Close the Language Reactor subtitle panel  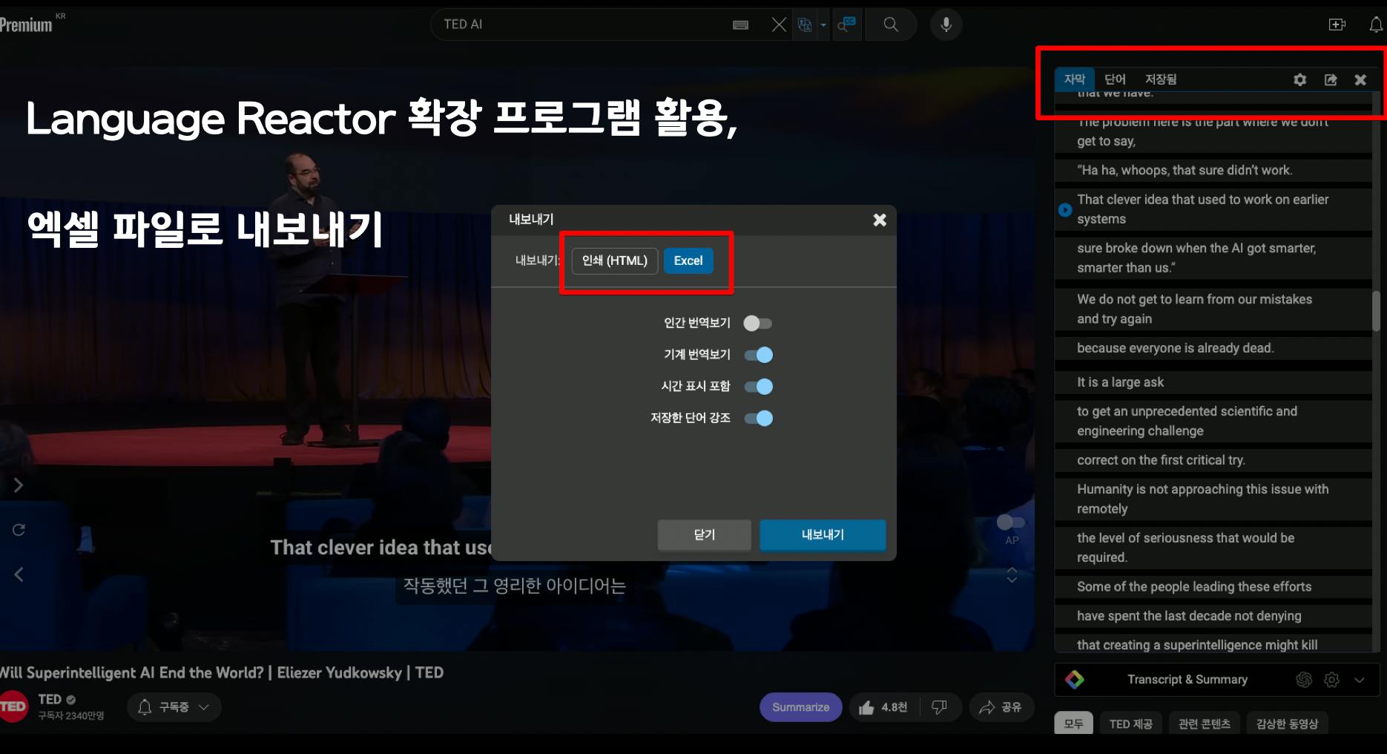tap(1360, 79)
